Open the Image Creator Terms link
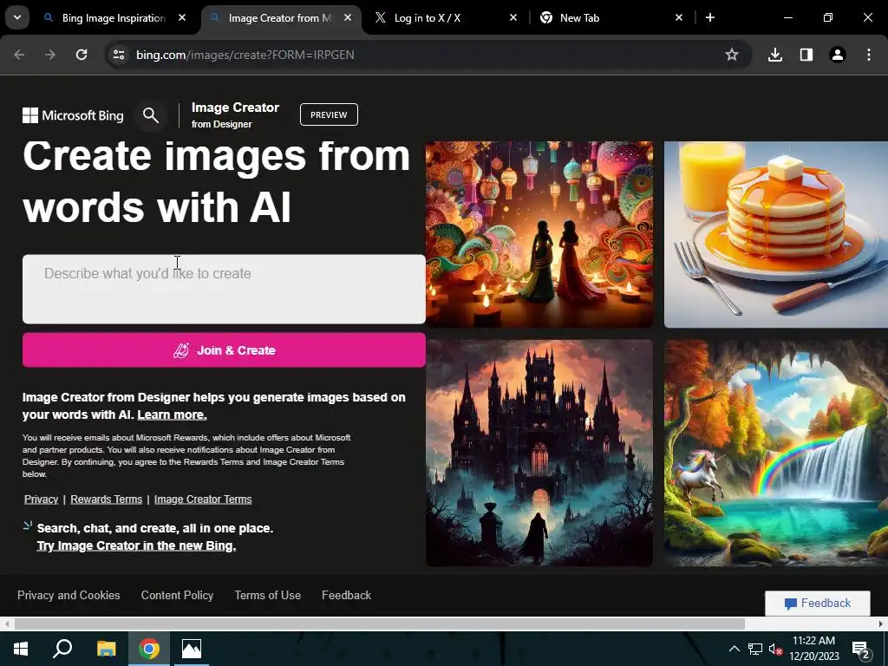The height and width of the screenshot is (666, 888). tap(203, 499)
